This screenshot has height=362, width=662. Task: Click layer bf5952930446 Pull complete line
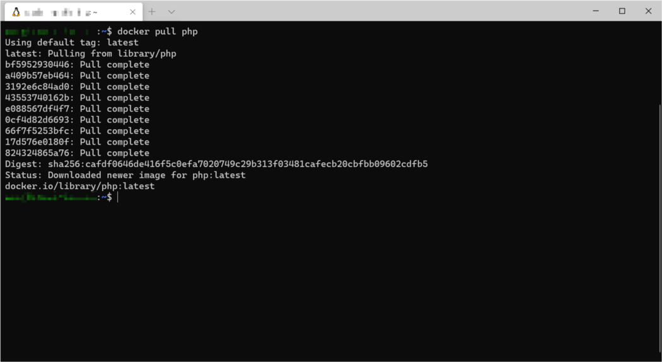point(78,64)
